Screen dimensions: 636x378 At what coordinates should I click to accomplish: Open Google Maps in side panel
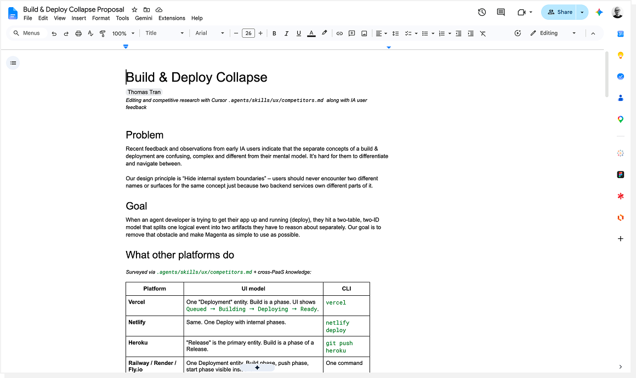620,119
